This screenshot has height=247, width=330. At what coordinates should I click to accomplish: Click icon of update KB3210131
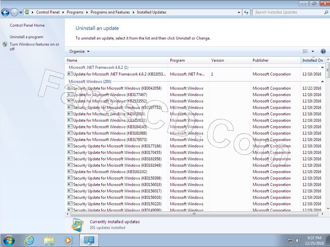pyautogui.click(x=70, y=120)
